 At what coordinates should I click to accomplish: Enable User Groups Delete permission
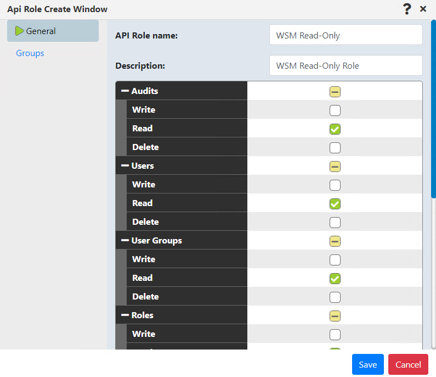tap(335, 297)
